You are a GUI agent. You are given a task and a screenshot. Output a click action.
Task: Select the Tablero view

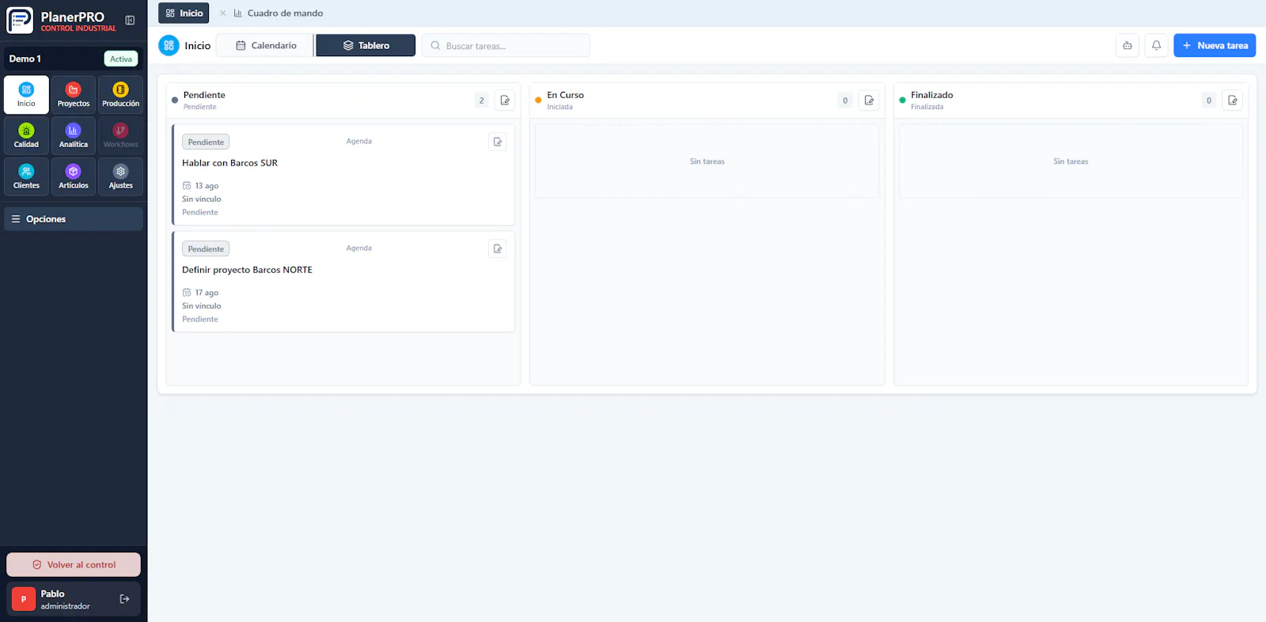[x=366, y=45]
